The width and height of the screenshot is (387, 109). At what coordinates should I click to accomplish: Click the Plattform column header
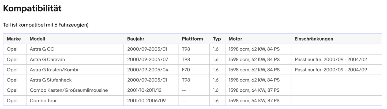tap(192, 39)
